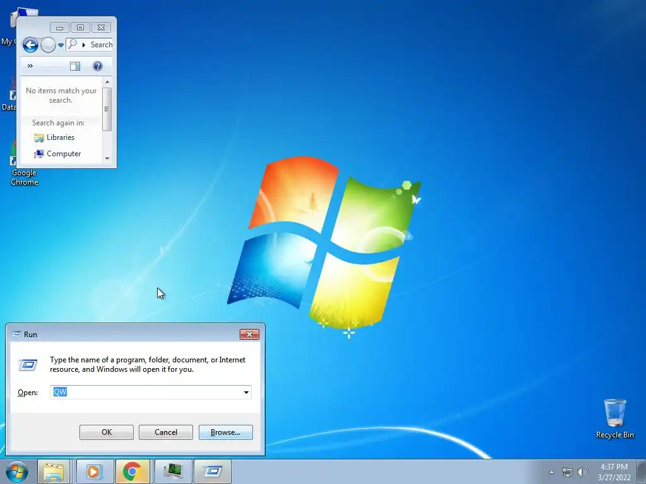Click the network icon in system tray
646x484 pixels.
[567, 472]
